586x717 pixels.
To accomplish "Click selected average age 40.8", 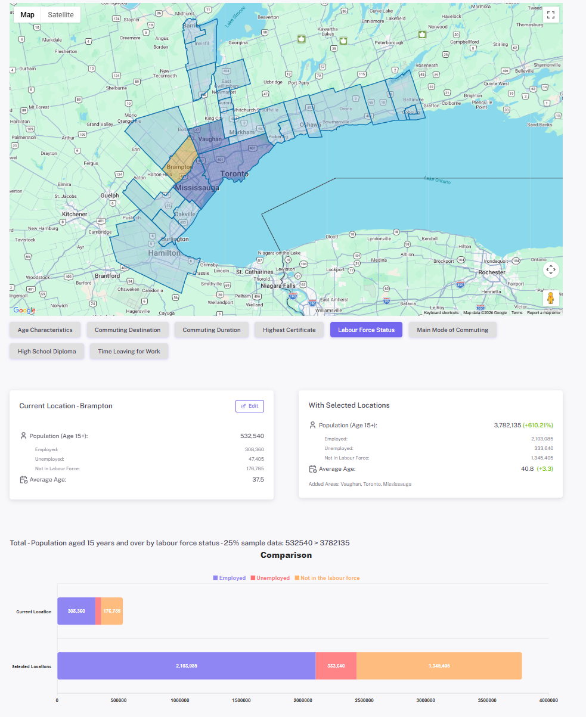I will coord(528,469).
